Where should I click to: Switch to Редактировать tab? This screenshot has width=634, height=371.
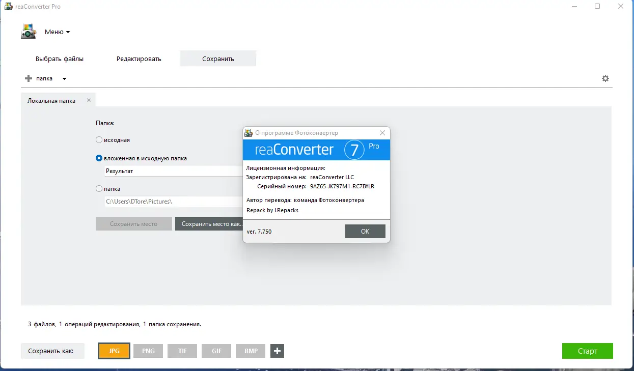(x=139, y=59)
